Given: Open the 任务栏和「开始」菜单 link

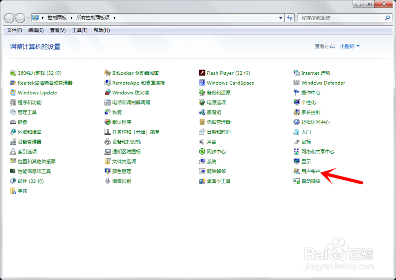Looking at the screenshot, I should coord(136,132).
